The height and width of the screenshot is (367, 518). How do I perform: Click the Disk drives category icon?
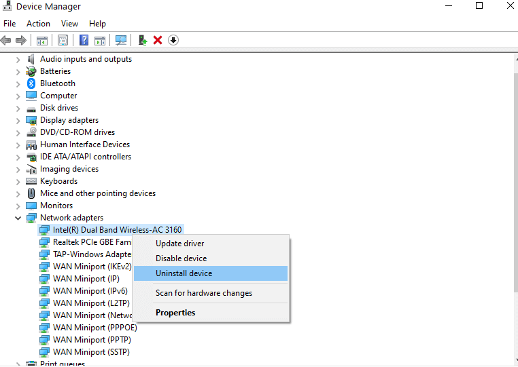click(x=31, y=109)
